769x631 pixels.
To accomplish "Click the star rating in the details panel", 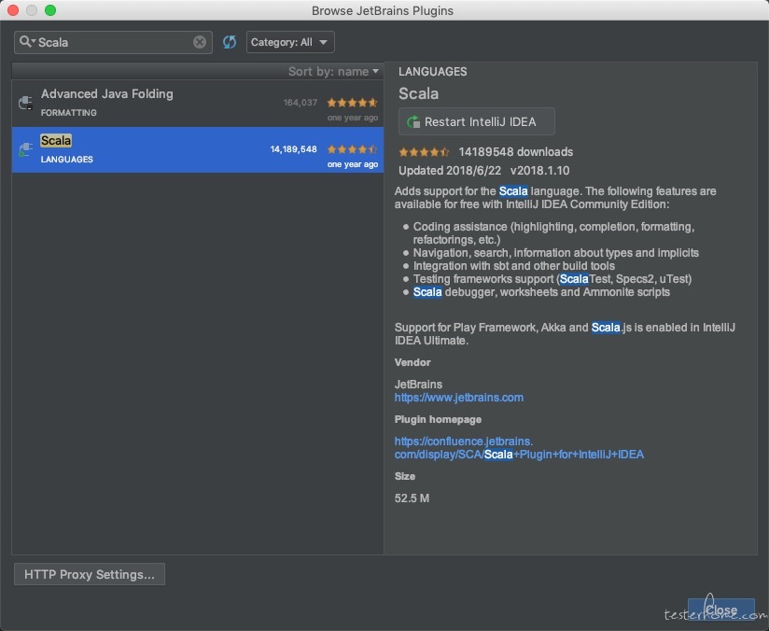I will coord(424,152).
